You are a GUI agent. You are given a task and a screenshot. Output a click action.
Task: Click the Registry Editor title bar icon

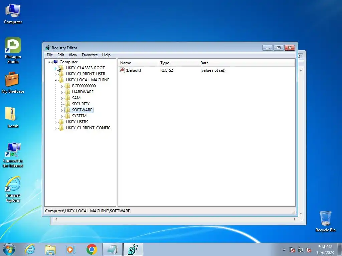47,48
